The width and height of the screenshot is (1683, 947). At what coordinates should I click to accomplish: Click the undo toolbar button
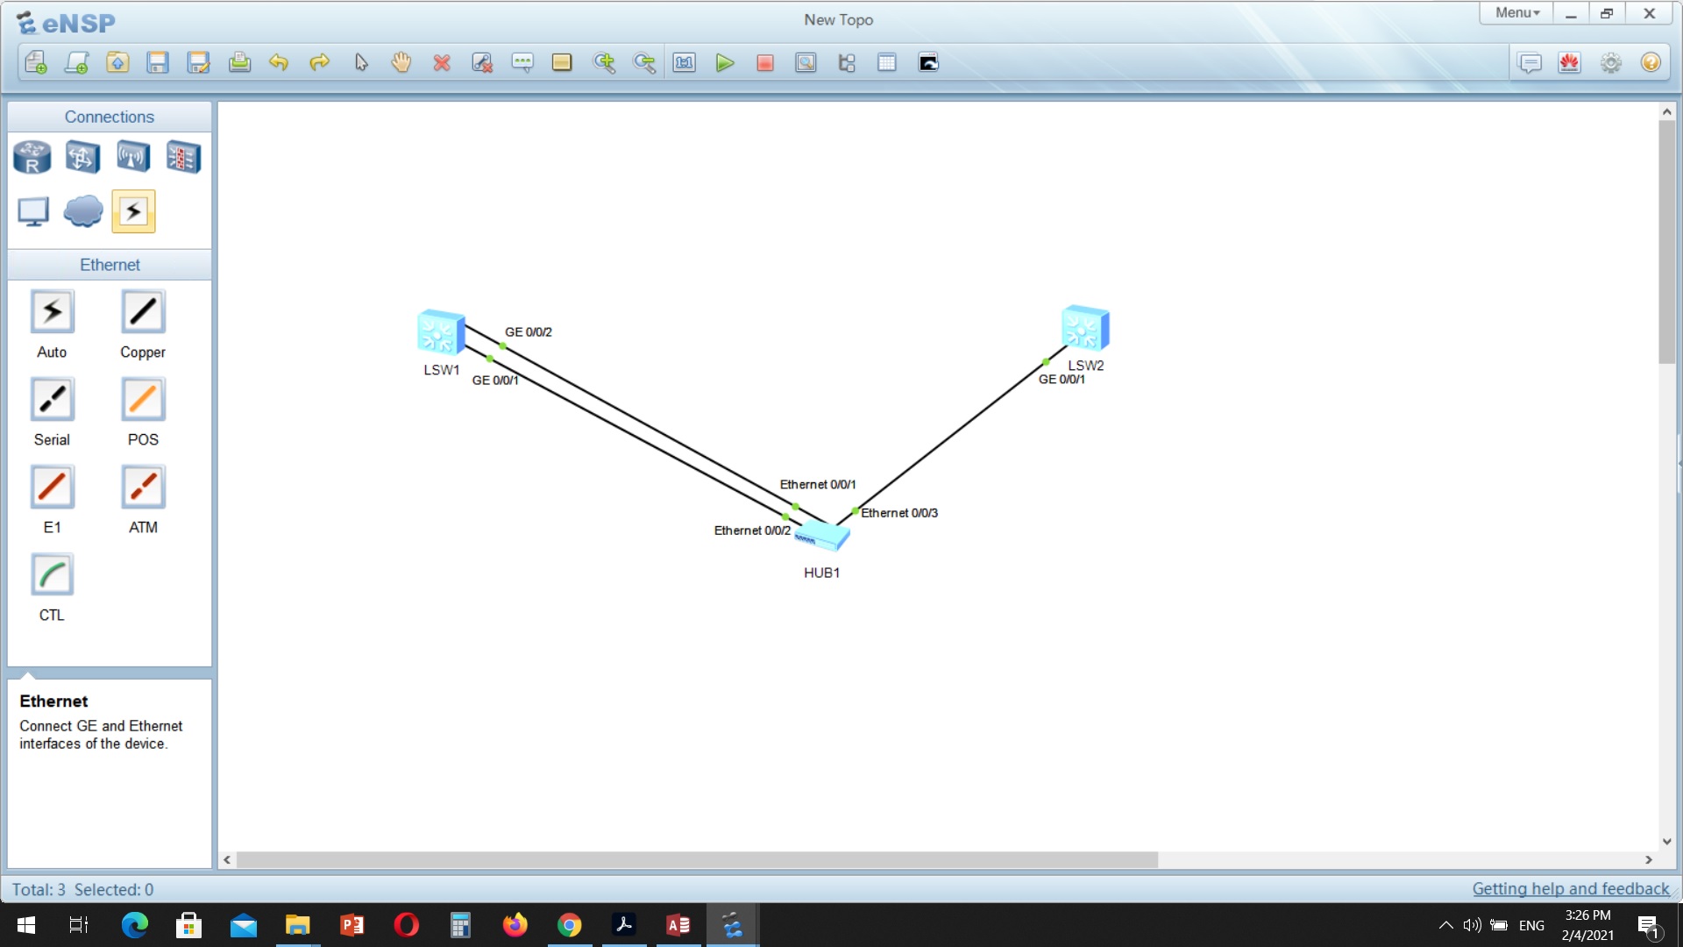click(279, 62)
